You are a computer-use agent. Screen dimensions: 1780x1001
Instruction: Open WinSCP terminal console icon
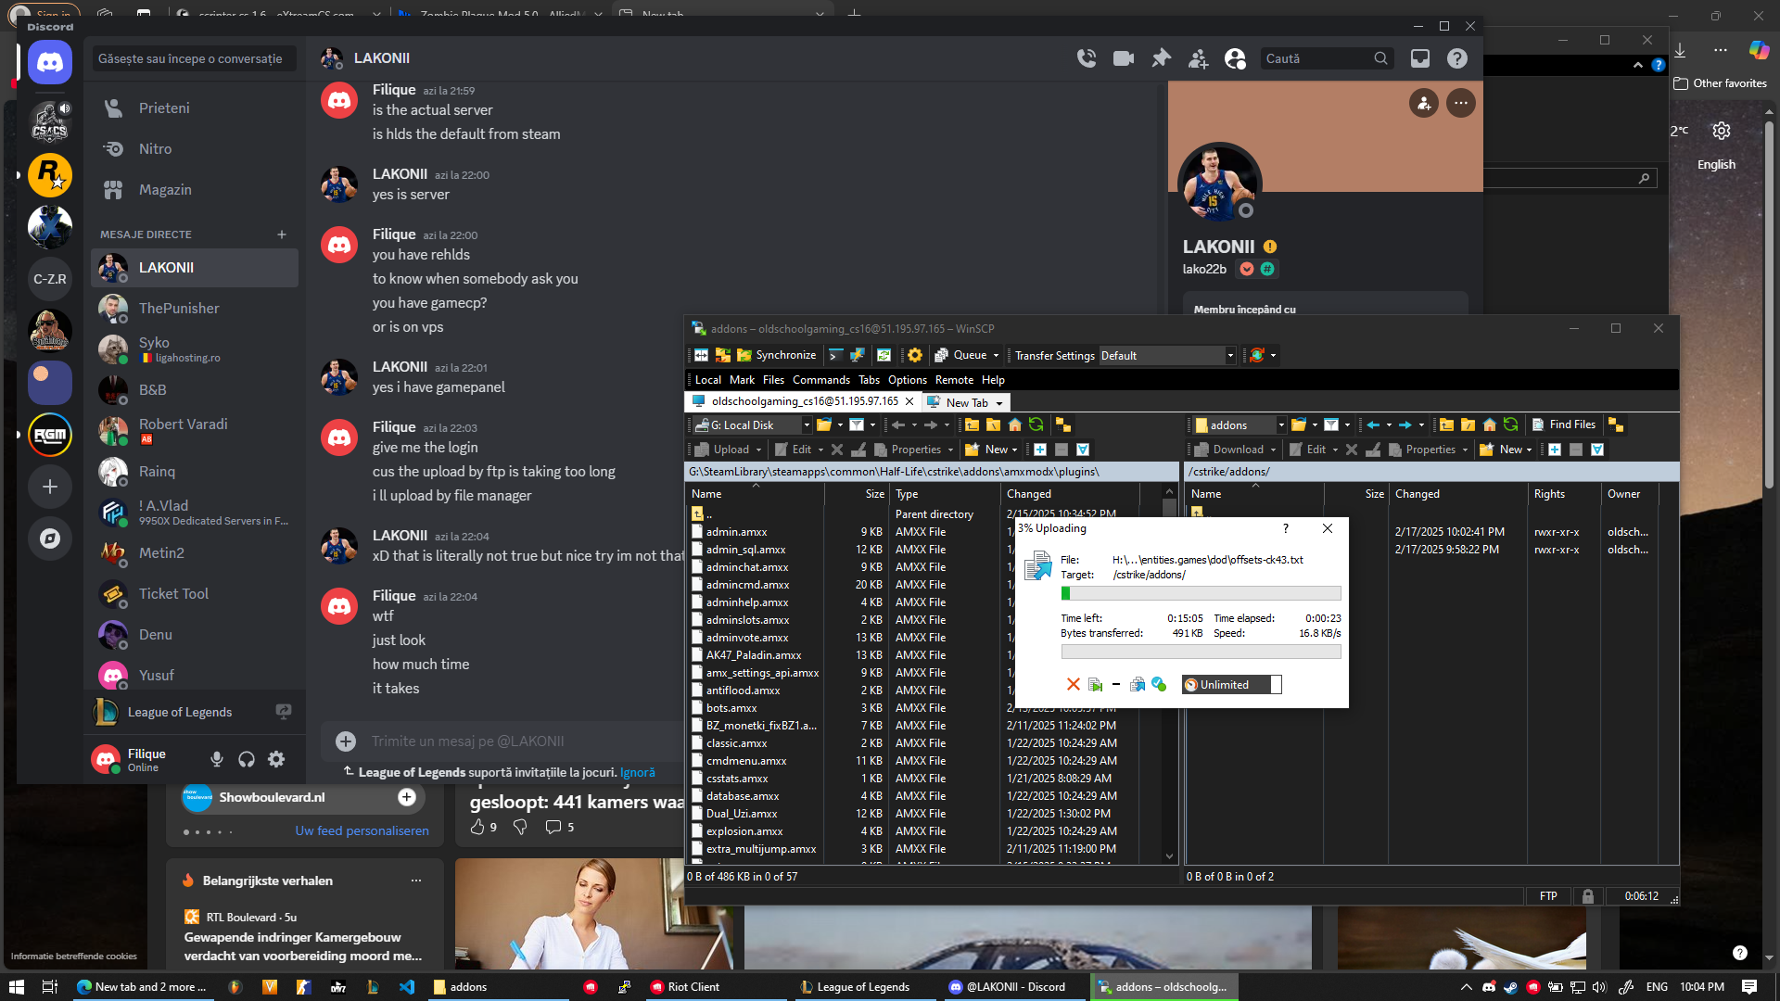click(835, 355)
